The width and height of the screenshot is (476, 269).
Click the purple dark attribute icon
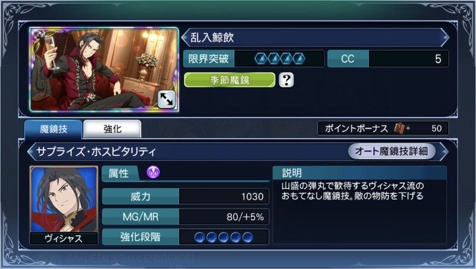tap(153, 172)
